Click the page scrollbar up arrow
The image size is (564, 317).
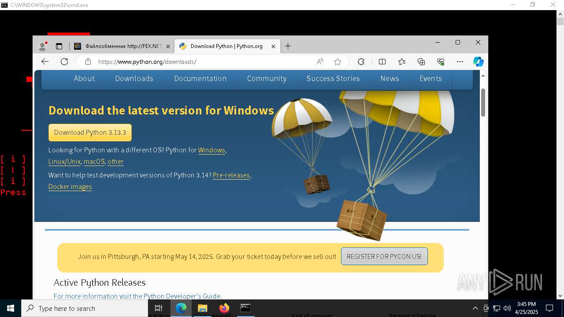click(x=483, y=75)
